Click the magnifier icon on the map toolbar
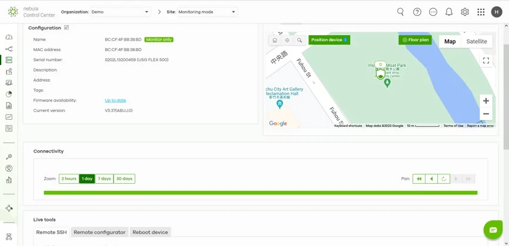509x246 pixels. click(300, 40)
